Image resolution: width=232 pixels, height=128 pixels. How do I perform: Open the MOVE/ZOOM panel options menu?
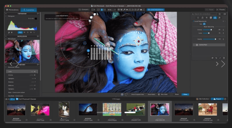[38, 36]
